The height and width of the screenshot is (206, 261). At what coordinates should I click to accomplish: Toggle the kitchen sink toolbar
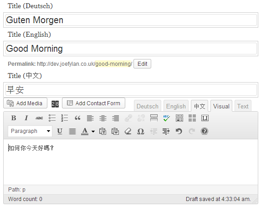click(179, 118)
